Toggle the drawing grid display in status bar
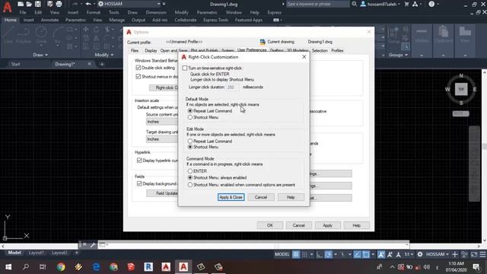This screenshot has height=274, width=487. tap(296, 254)
